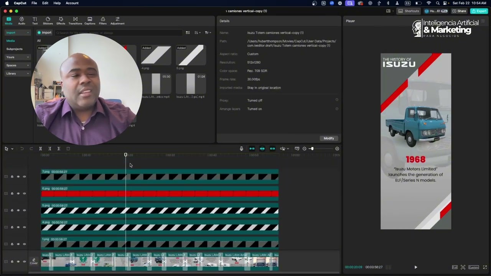Click the Delete trash icon in timeline toolbar
The image size is (491, 276).
(x=68, y=149)
